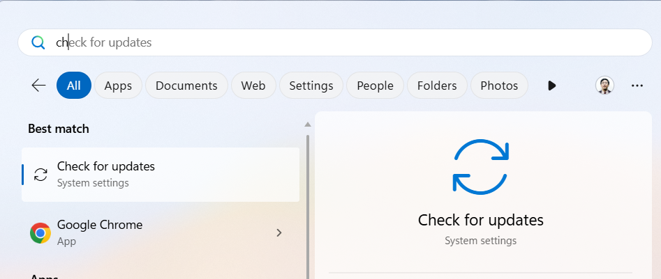
Task: Open the three-dots more options menu
Action: [x=637, y=86]
